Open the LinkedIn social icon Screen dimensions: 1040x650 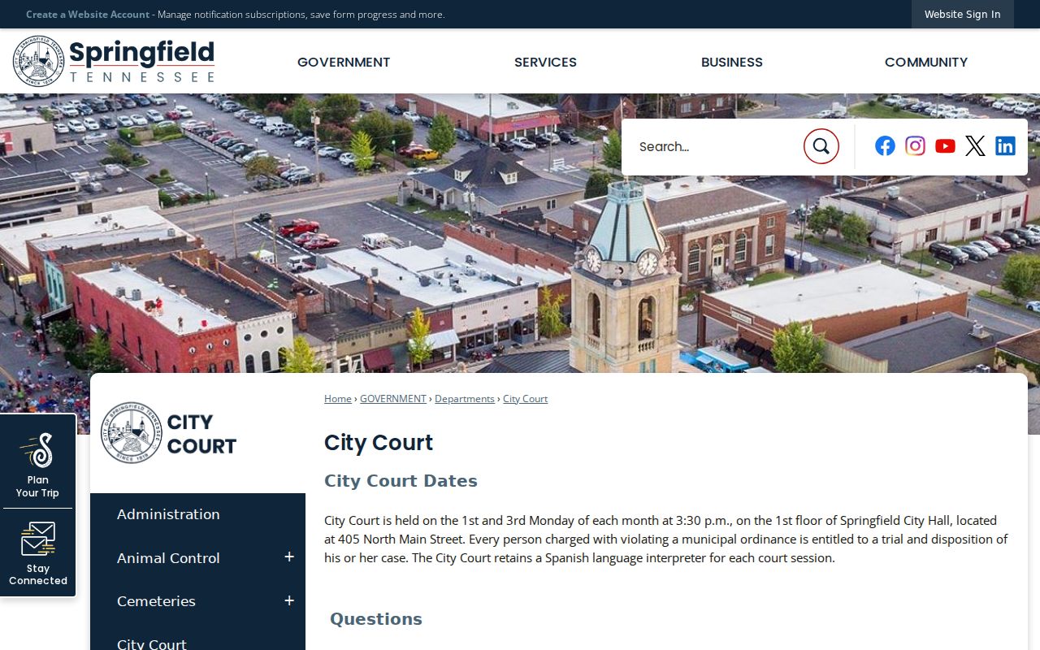click(x=1005, y=146)
